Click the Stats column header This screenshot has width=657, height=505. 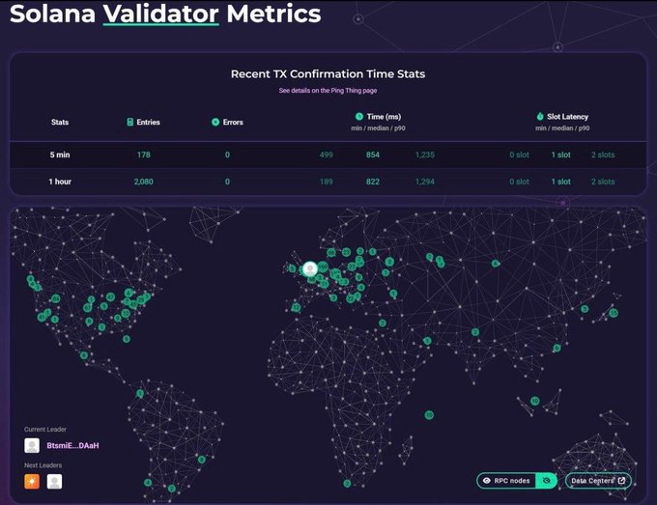[60, 123]
